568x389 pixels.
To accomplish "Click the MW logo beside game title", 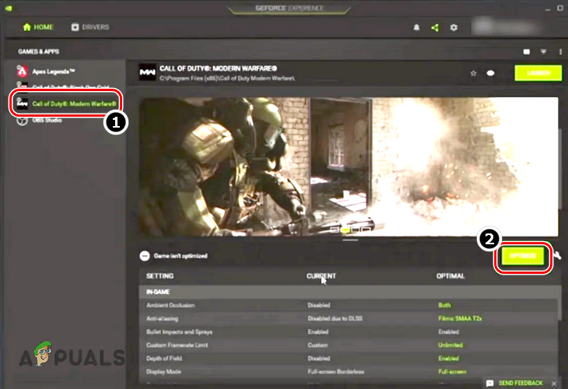I will [147, 72].
